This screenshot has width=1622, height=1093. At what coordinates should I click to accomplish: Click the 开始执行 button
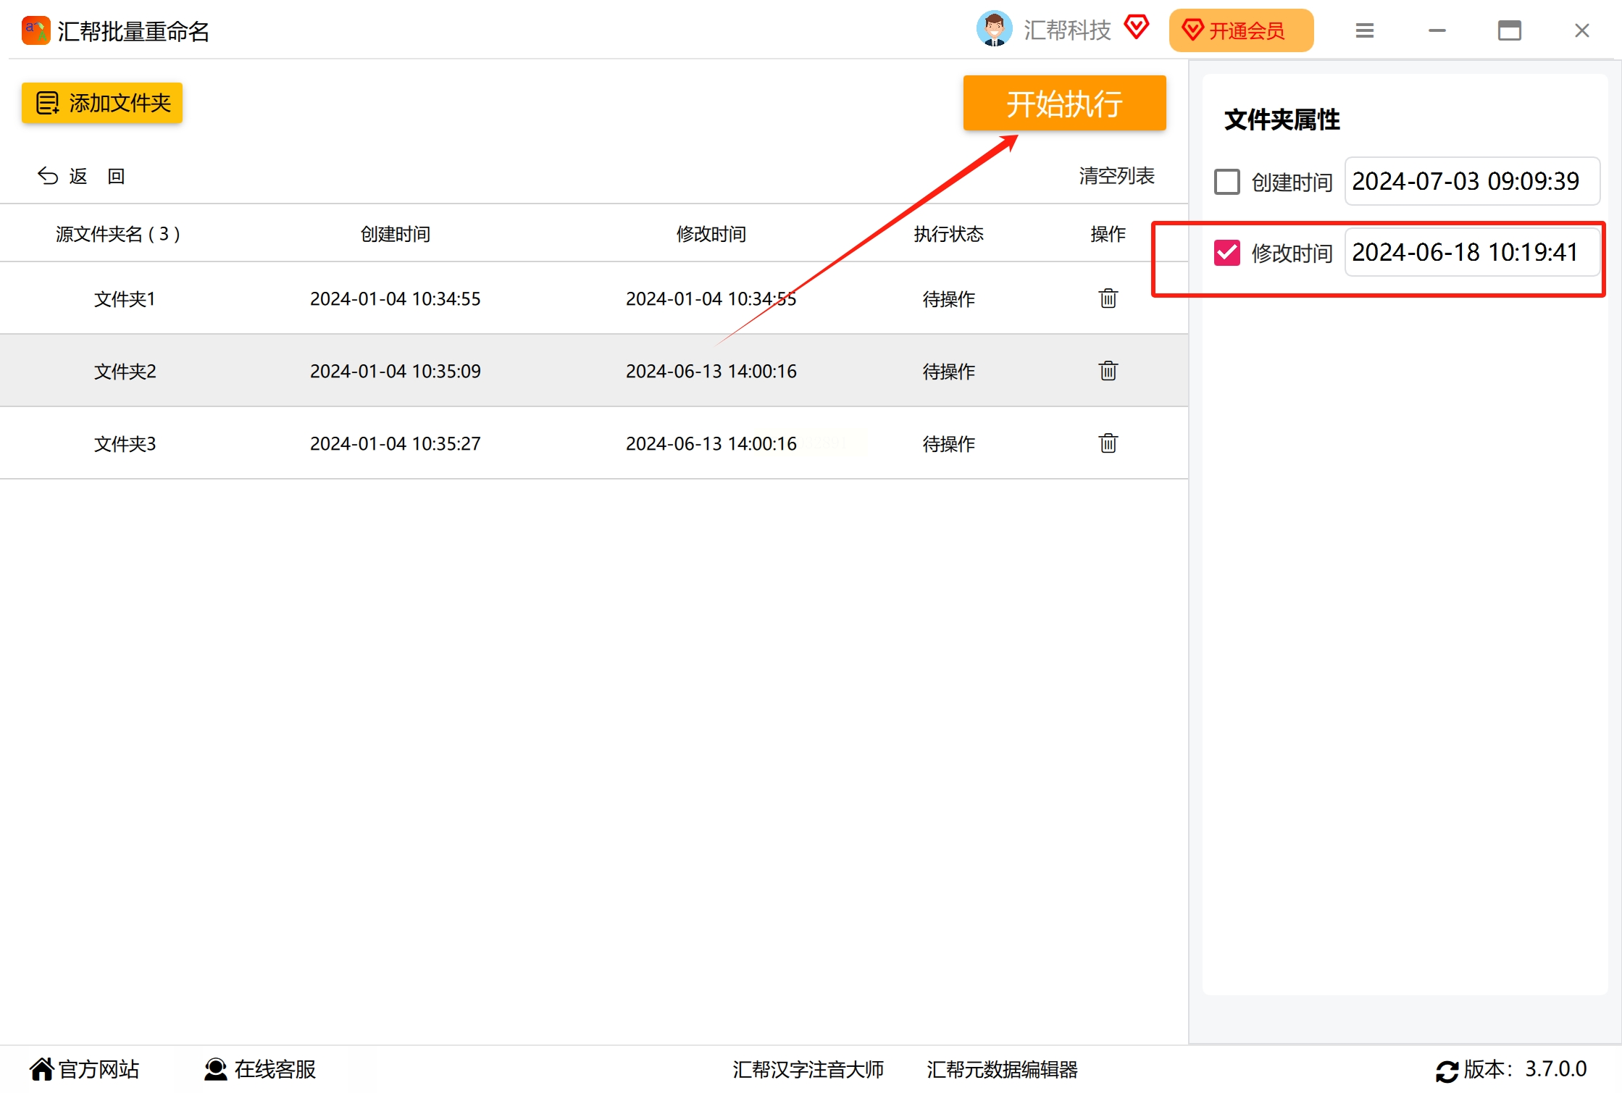[x=1063, y=104]
